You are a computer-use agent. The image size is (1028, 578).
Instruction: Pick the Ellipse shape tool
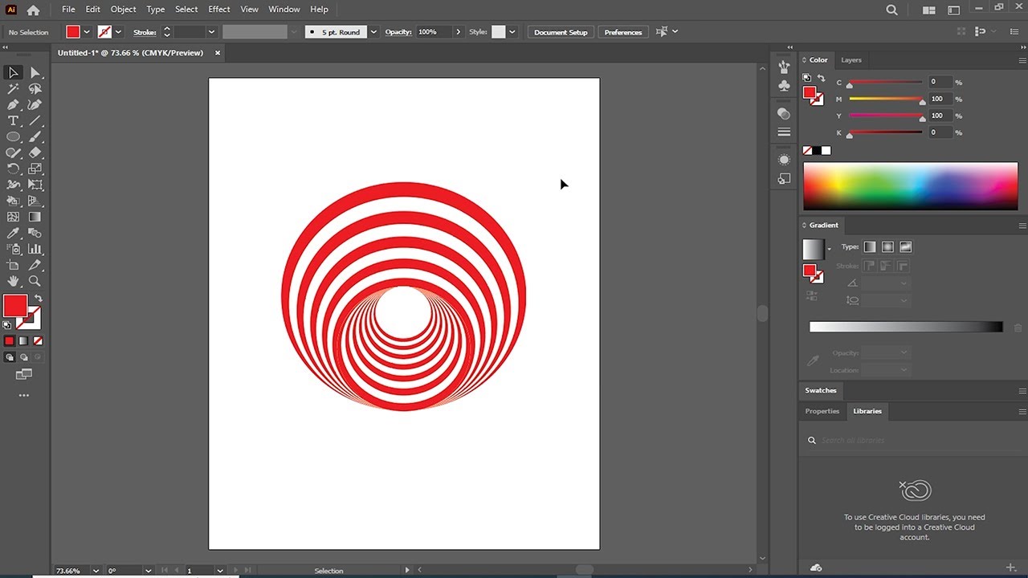click(x=13, y=137)
